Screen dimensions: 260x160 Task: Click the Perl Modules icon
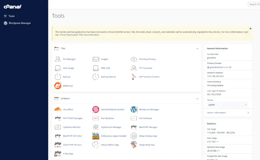[x=96, y=118]
